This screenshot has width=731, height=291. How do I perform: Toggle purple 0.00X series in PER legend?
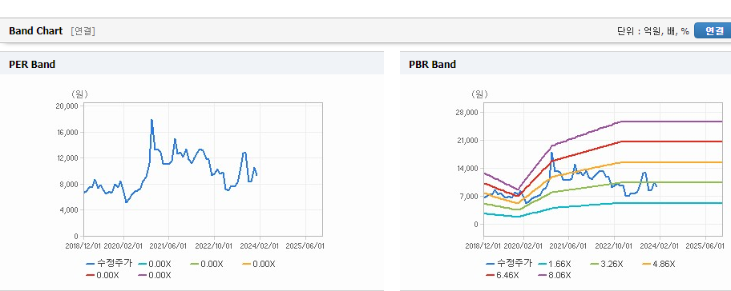click(155, 275)
